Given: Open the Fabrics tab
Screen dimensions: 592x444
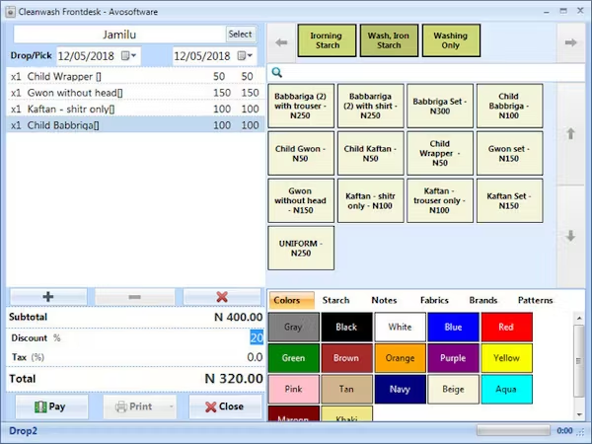Looking at the screenshot, I should pyautogui.click(x=434, y=300).
